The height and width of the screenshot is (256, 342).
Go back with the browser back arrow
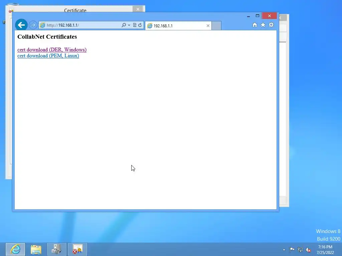coord(21,25)
